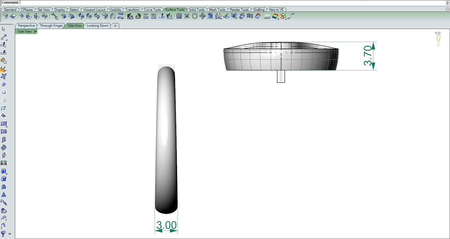Click the red and green box edge icon
Image resolution: width=450 pixels, height=239 pixels.
[x=283, y=16]
